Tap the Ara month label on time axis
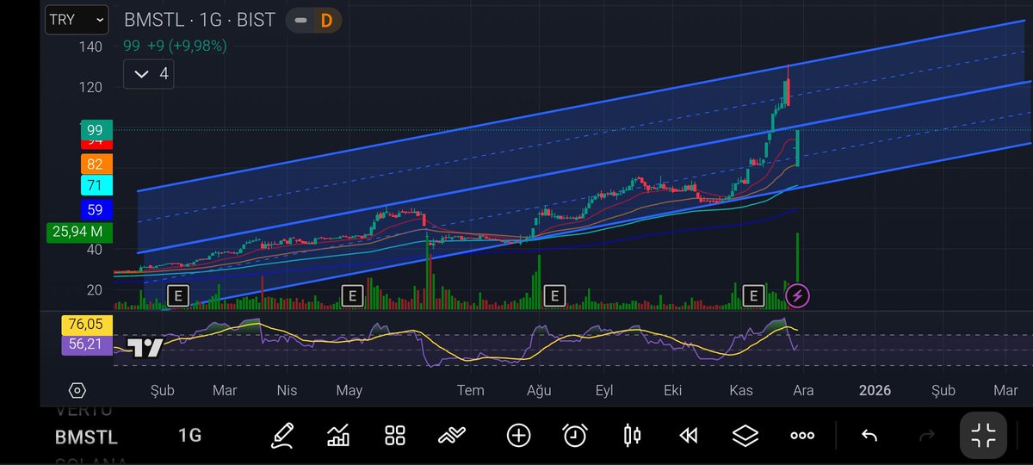Viewport: 1033px width, 465px height. [x=802, y=391]
